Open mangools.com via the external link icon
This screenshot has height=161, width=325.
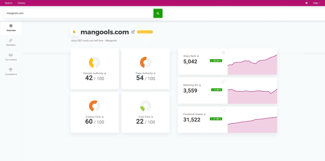point(133,32)
